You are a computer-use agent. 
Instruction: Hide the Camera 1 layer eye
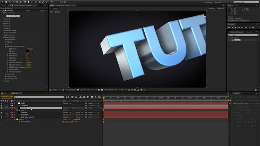click(2, 105)
